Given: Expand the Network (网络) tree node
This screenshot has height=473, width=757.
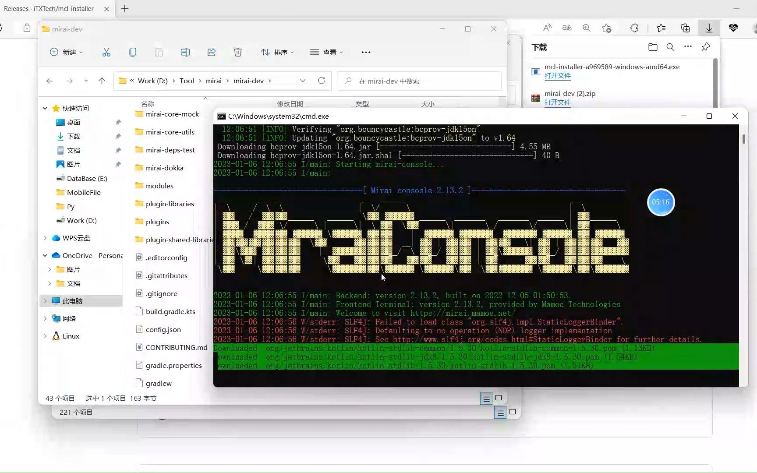Looking at the screenshot, I should point(45,318).
